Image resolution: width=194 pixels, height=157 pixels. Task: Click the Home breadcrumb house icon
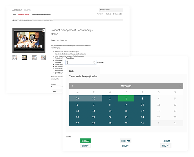[x=13, y=20]
